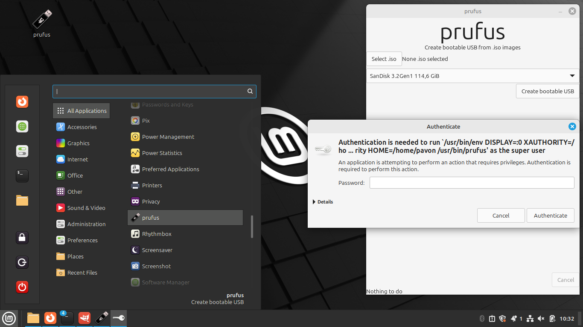Open the security shield tray icon
This screenshot has height=327, width=583.
[502, 318]
